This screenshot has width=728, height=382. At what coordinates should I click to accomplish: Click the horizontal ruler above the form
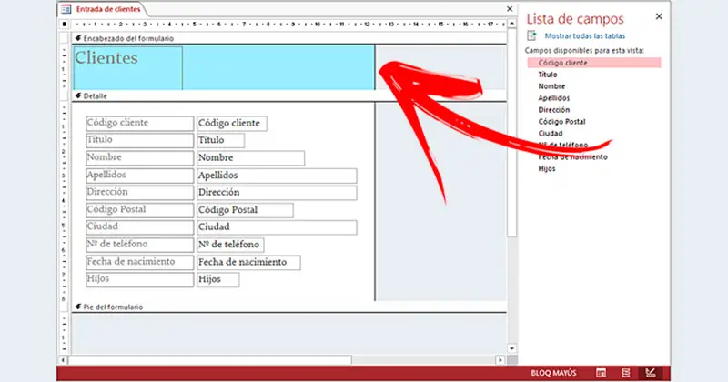click(x=289, y=25)
